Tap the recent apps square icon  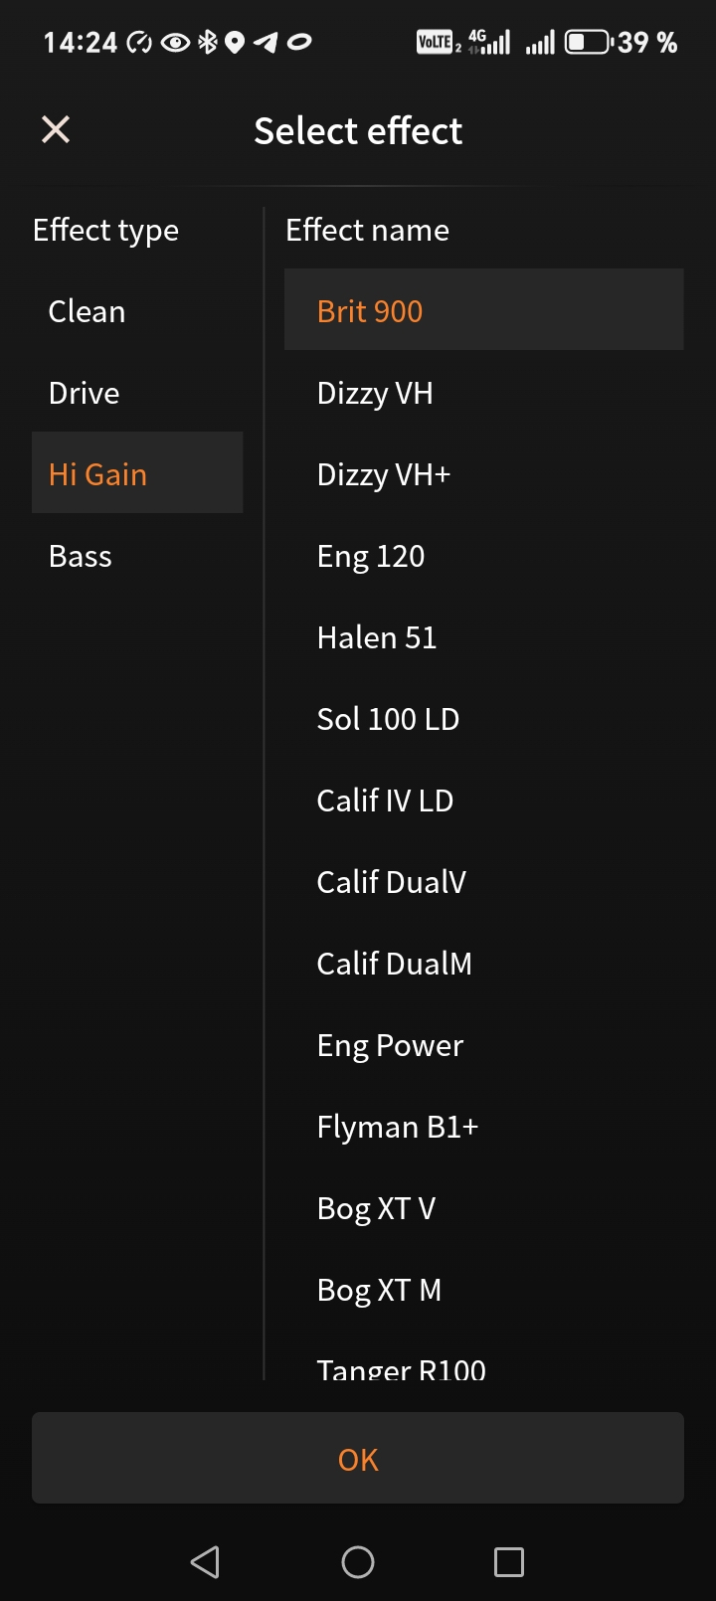click(509, 1561)
